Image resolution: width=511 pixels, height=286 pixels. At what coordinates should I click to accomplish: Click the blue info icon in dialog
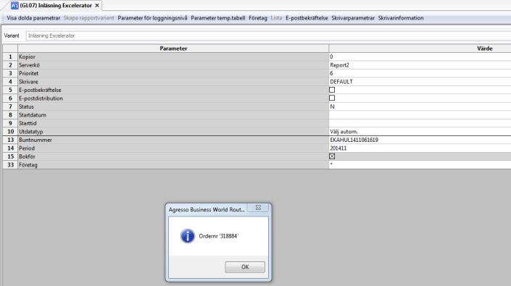[188, 236]
